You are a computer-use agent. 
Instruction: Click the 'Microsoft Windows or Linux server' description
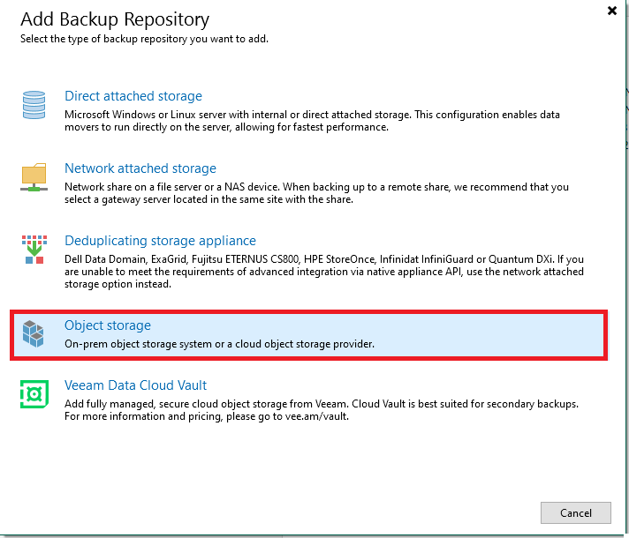tap(312, 121)
